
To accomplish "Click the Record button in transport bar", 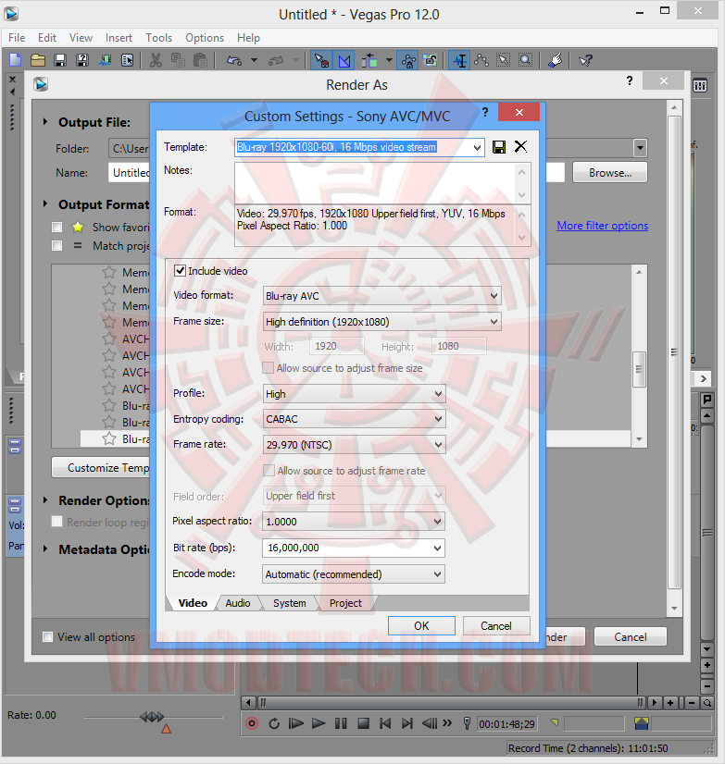I will click(x=252, y=723).
